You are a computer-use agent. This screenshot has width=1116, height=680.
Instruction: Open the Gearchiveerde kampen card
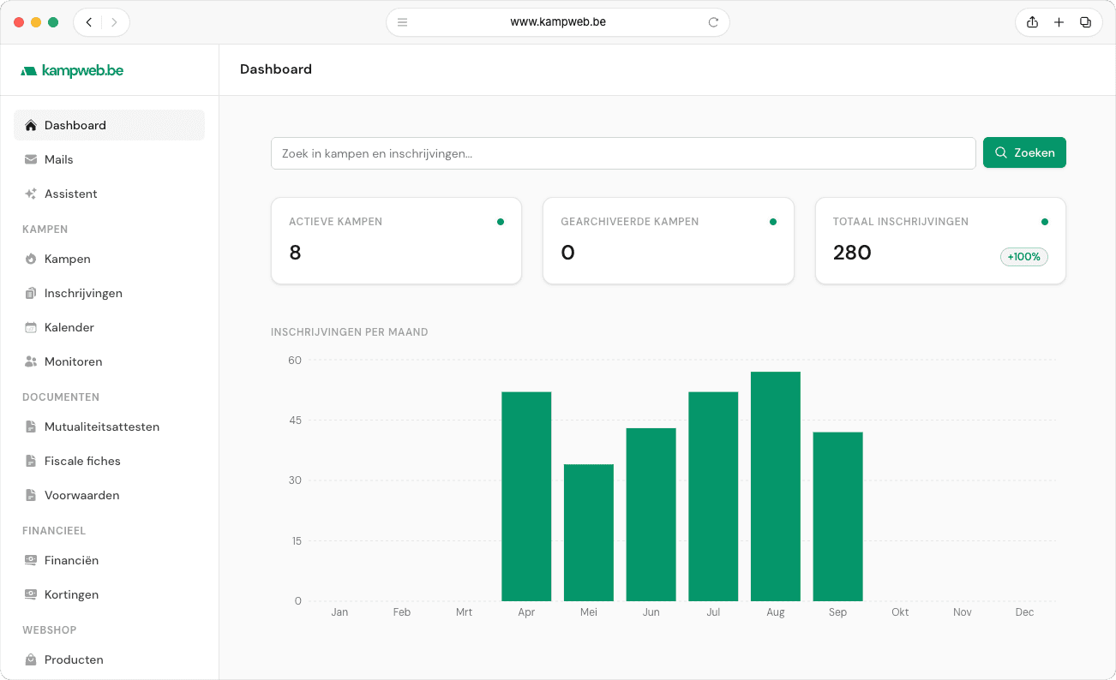pyautogui.click(x=669, y=241)
